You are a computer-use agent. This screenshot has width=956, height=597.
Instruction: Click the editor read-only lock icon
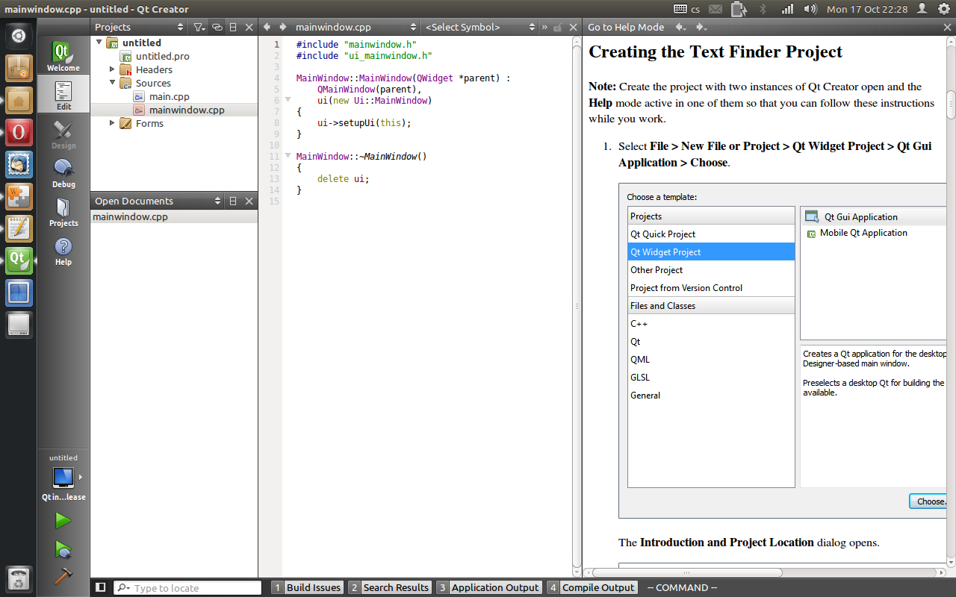point(557,27)
